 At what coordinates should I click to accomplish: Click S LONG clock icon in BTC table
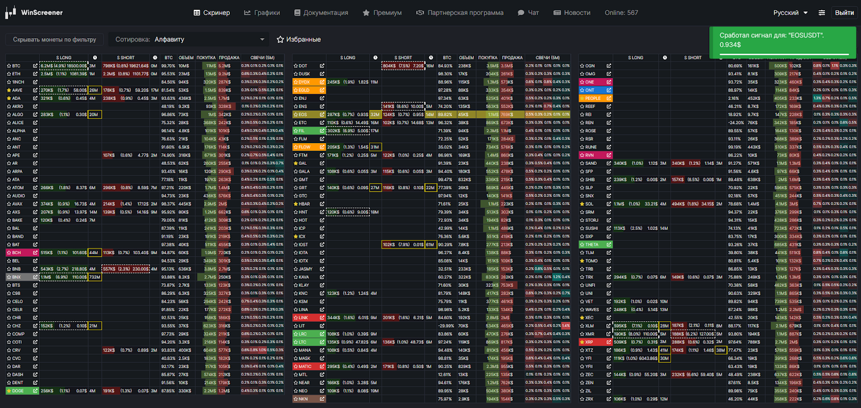click(95, 58)
